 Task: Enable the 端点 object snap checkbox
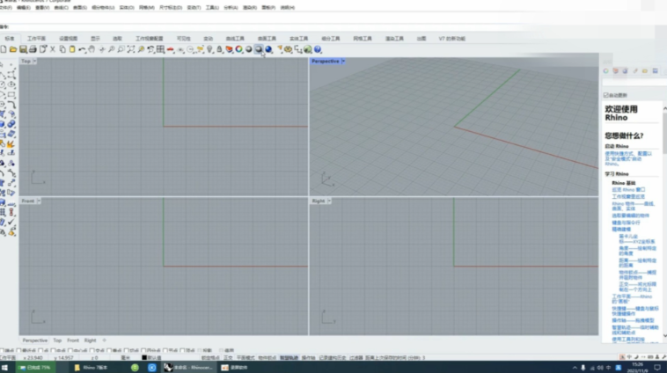click(4, 350)
